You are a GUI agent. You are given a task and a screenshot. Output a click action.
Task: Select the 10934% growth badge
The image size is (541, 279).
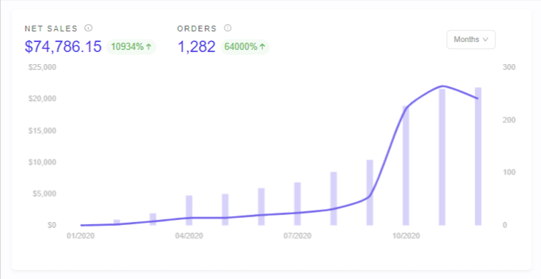coord(131,47)
